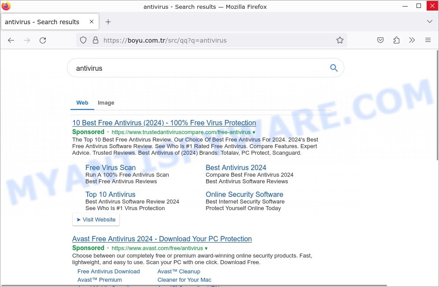
Task: Click the Firefox logo icon
Action: point(6,6)
